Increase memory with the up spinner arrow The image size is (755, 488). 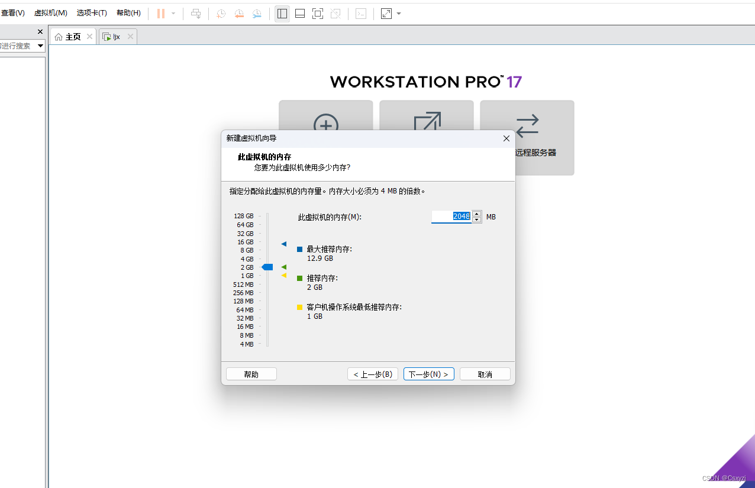tap(477, 214)
